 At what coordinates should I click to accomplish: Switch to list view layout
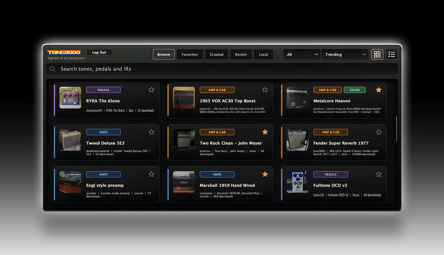[x=392, y=54]
